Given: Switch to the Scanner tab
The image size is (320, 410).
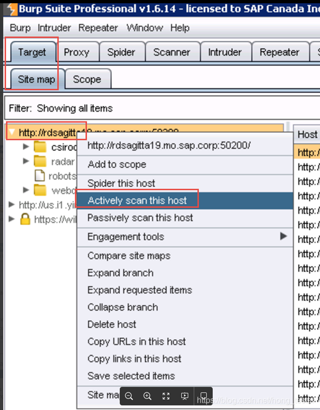Looking at the screenshot, I should tap(172, 52).
